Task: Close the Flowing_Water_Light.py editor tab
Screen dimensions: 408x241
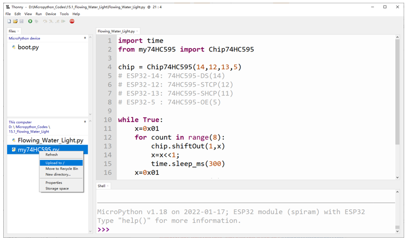Action: tap(137, 31)
